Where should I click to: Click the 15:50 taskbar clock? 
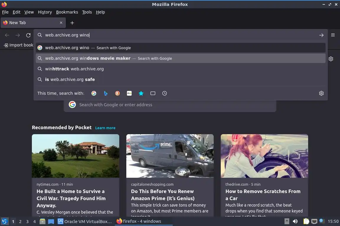coord(333,221)
